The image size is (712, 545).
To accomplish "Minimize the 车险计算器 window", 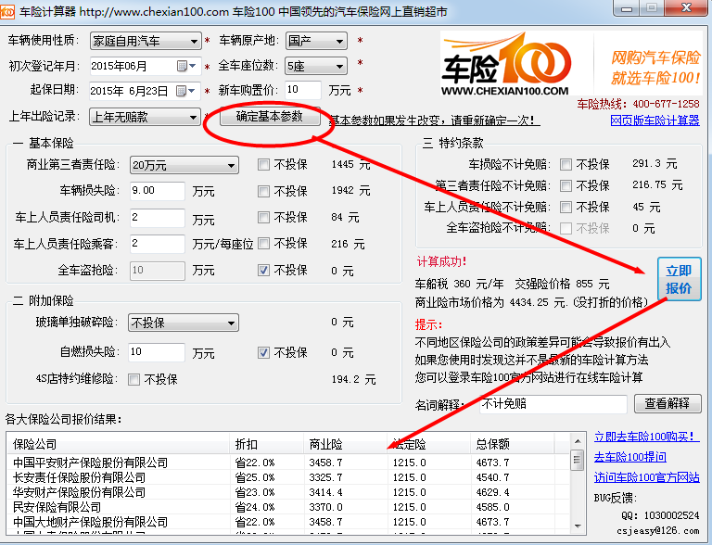I will point(627,8).
